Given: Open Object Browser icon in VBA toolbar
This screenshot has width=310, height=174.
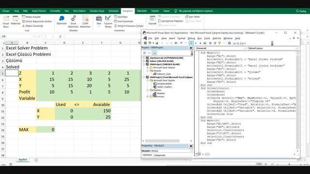Looking at the screenshot, I should tap(219, 43).
